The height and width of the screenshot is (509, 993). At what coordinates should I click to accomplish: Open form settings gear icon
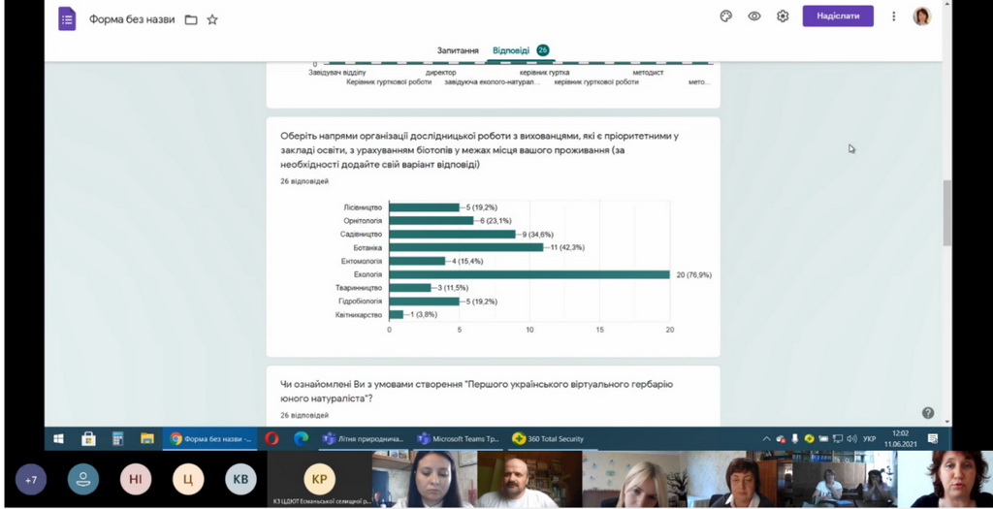click(x=783, y=16)
